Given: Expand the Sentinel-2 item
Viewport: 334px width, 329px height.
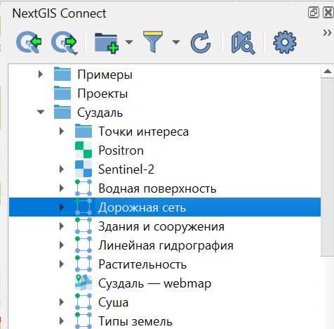Looking at the screenshot, I should (62, 169).
